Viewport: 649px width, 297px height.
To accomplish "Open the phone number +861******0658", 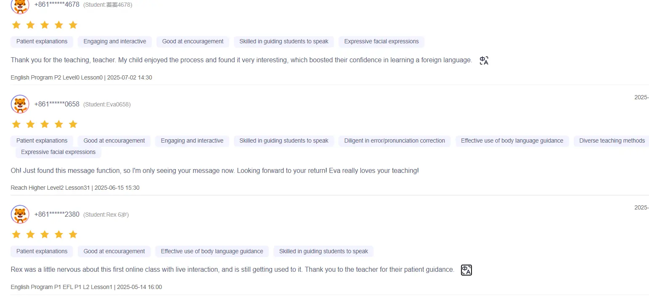I will 57,104.
